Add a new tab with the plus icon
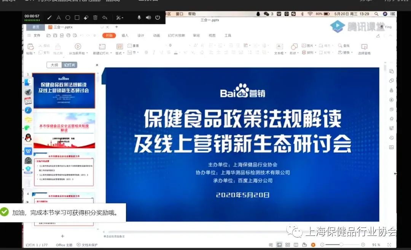The height and width of the screenshot is (250, 411). [117, 27]
